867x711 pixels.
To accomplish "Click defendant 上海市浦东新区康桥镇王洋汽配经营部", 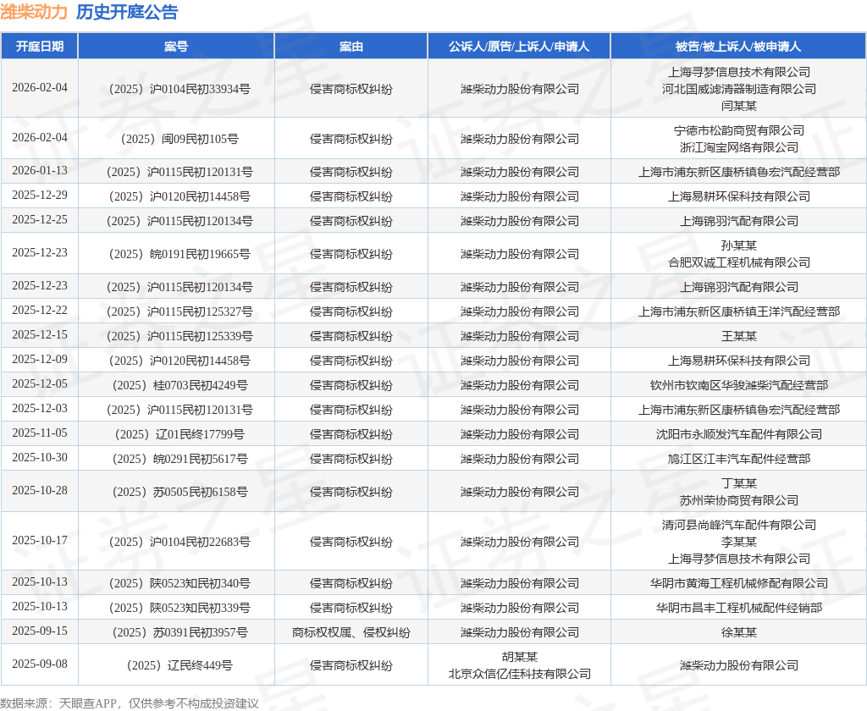I will [739, 311].
